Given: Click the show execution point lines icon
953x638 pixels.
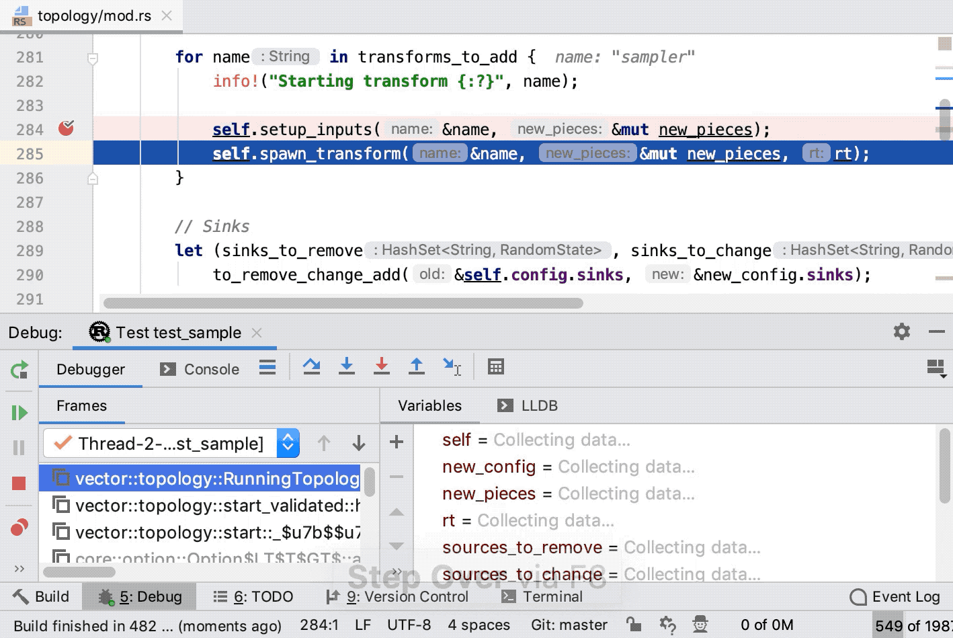Looking at the screenshot, I should [267, 367].
